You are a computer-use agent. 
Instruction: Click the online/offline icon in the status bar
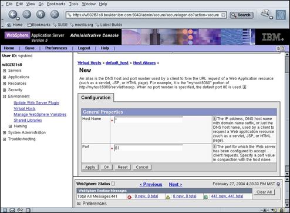tap(264, 210)
